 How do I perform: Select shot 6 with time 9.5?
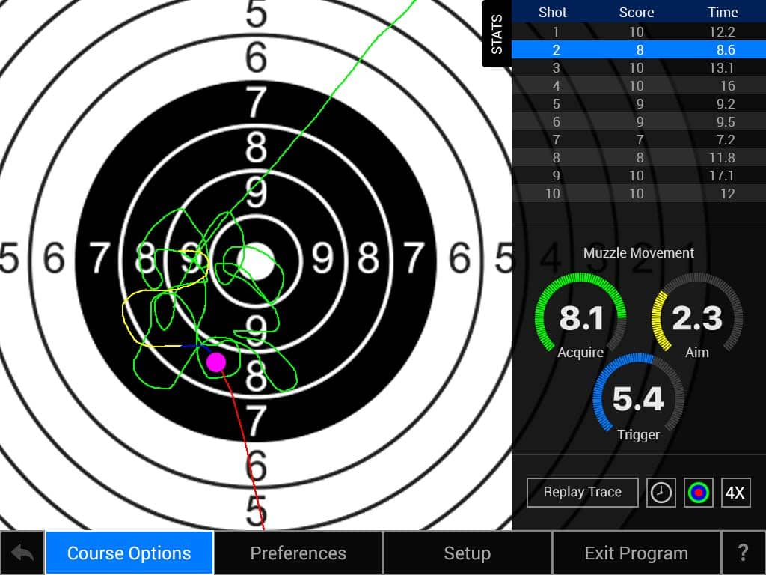(639, 122)
